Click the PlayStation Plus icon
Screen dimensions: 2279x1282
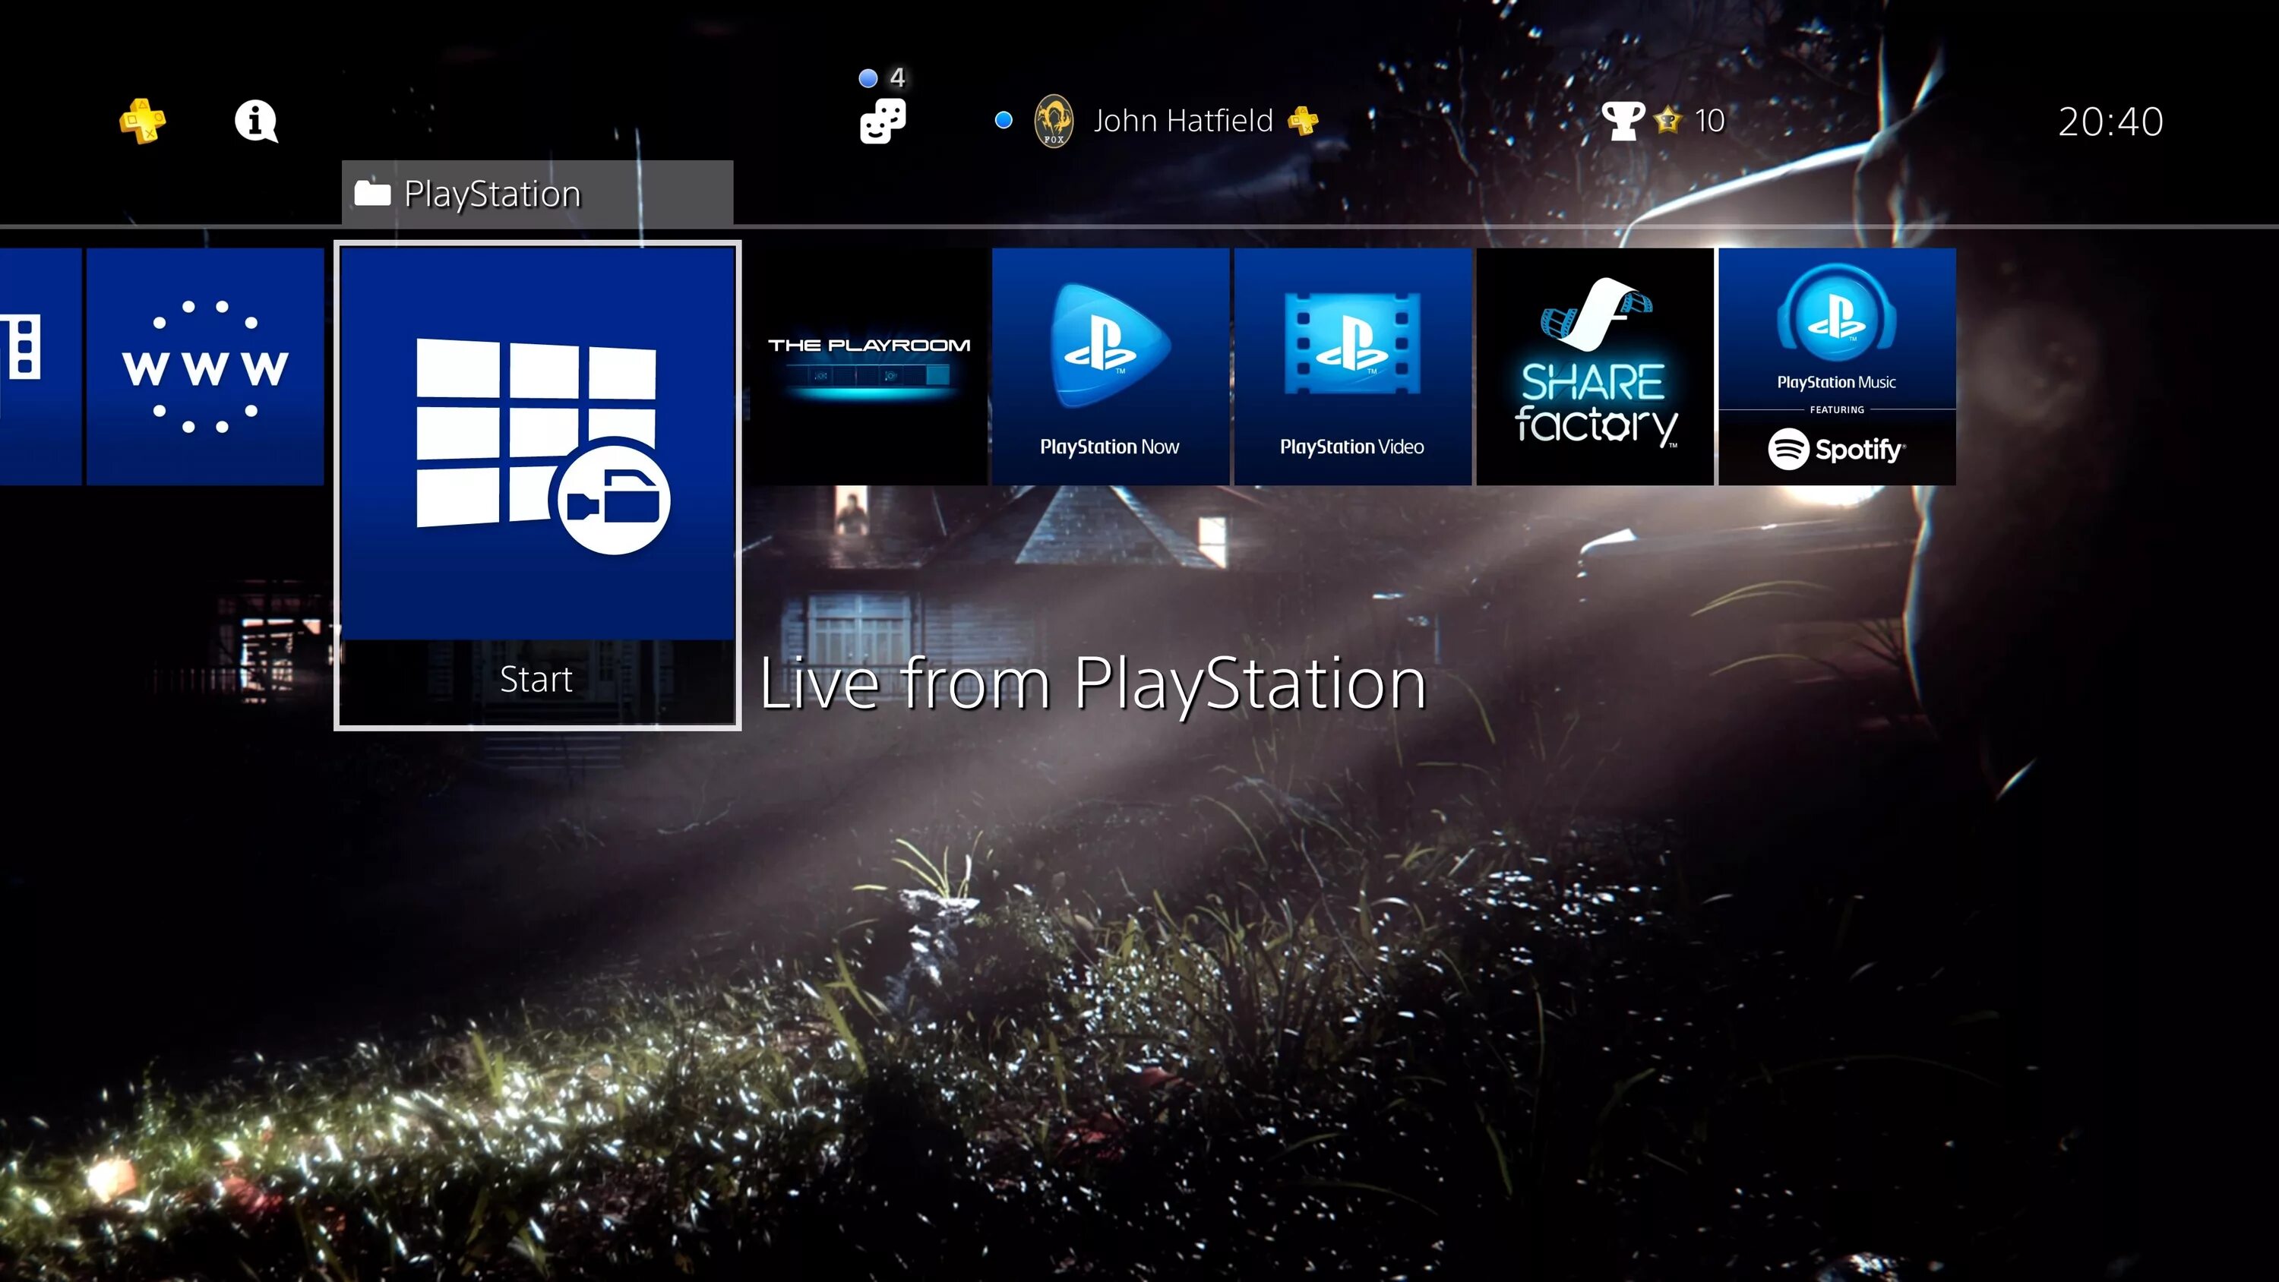click(144, 121)
